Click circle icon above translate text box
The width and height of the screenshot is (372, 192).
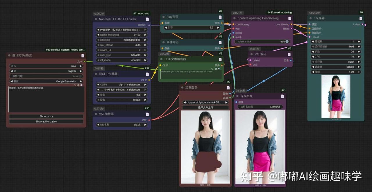75,85
